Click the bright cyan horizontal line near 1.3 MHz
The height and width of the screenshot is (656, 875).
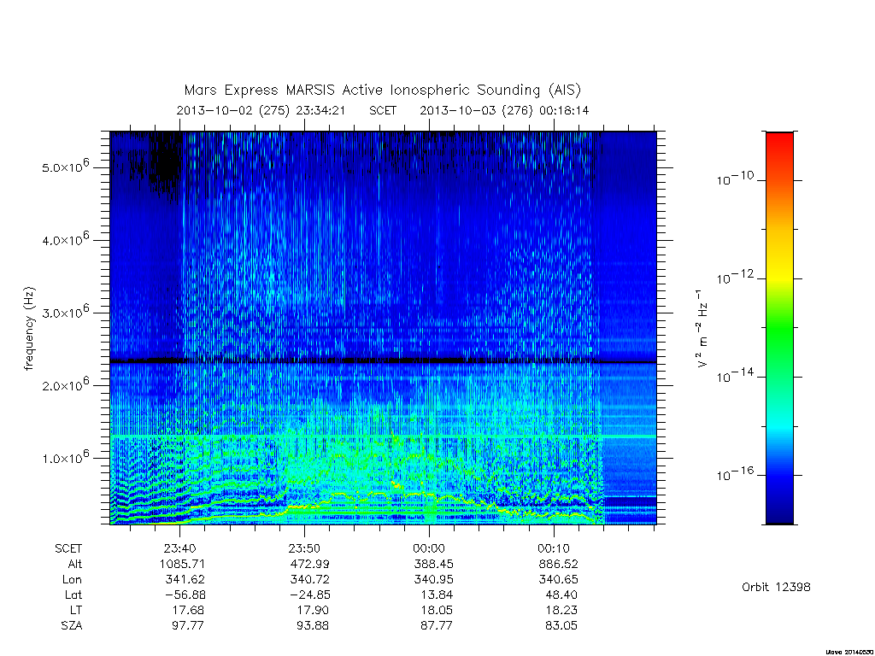click(x=383, y=436)
